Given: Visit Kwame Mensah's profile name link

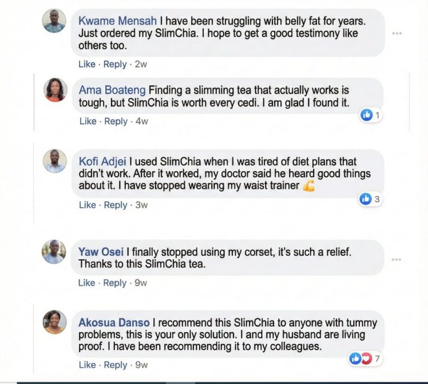Looking at the screenshot, I should click(118, 21).
